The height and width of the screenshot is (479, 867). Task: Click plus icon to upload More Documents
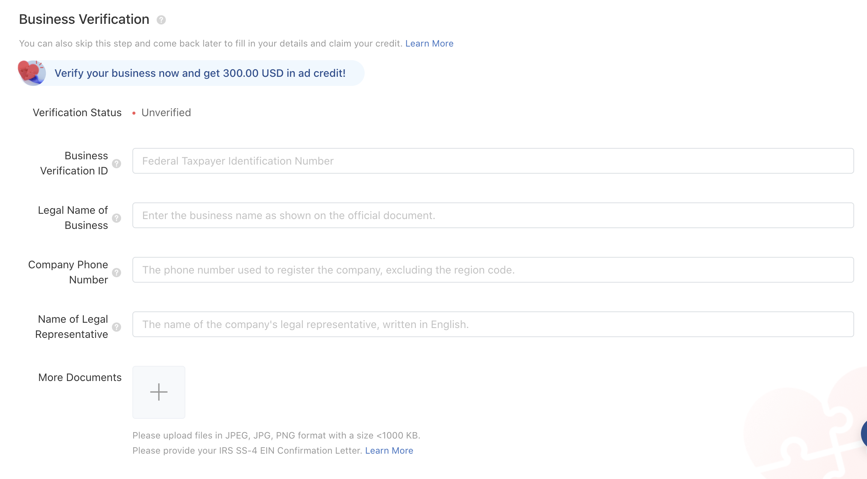coord(159,392)
